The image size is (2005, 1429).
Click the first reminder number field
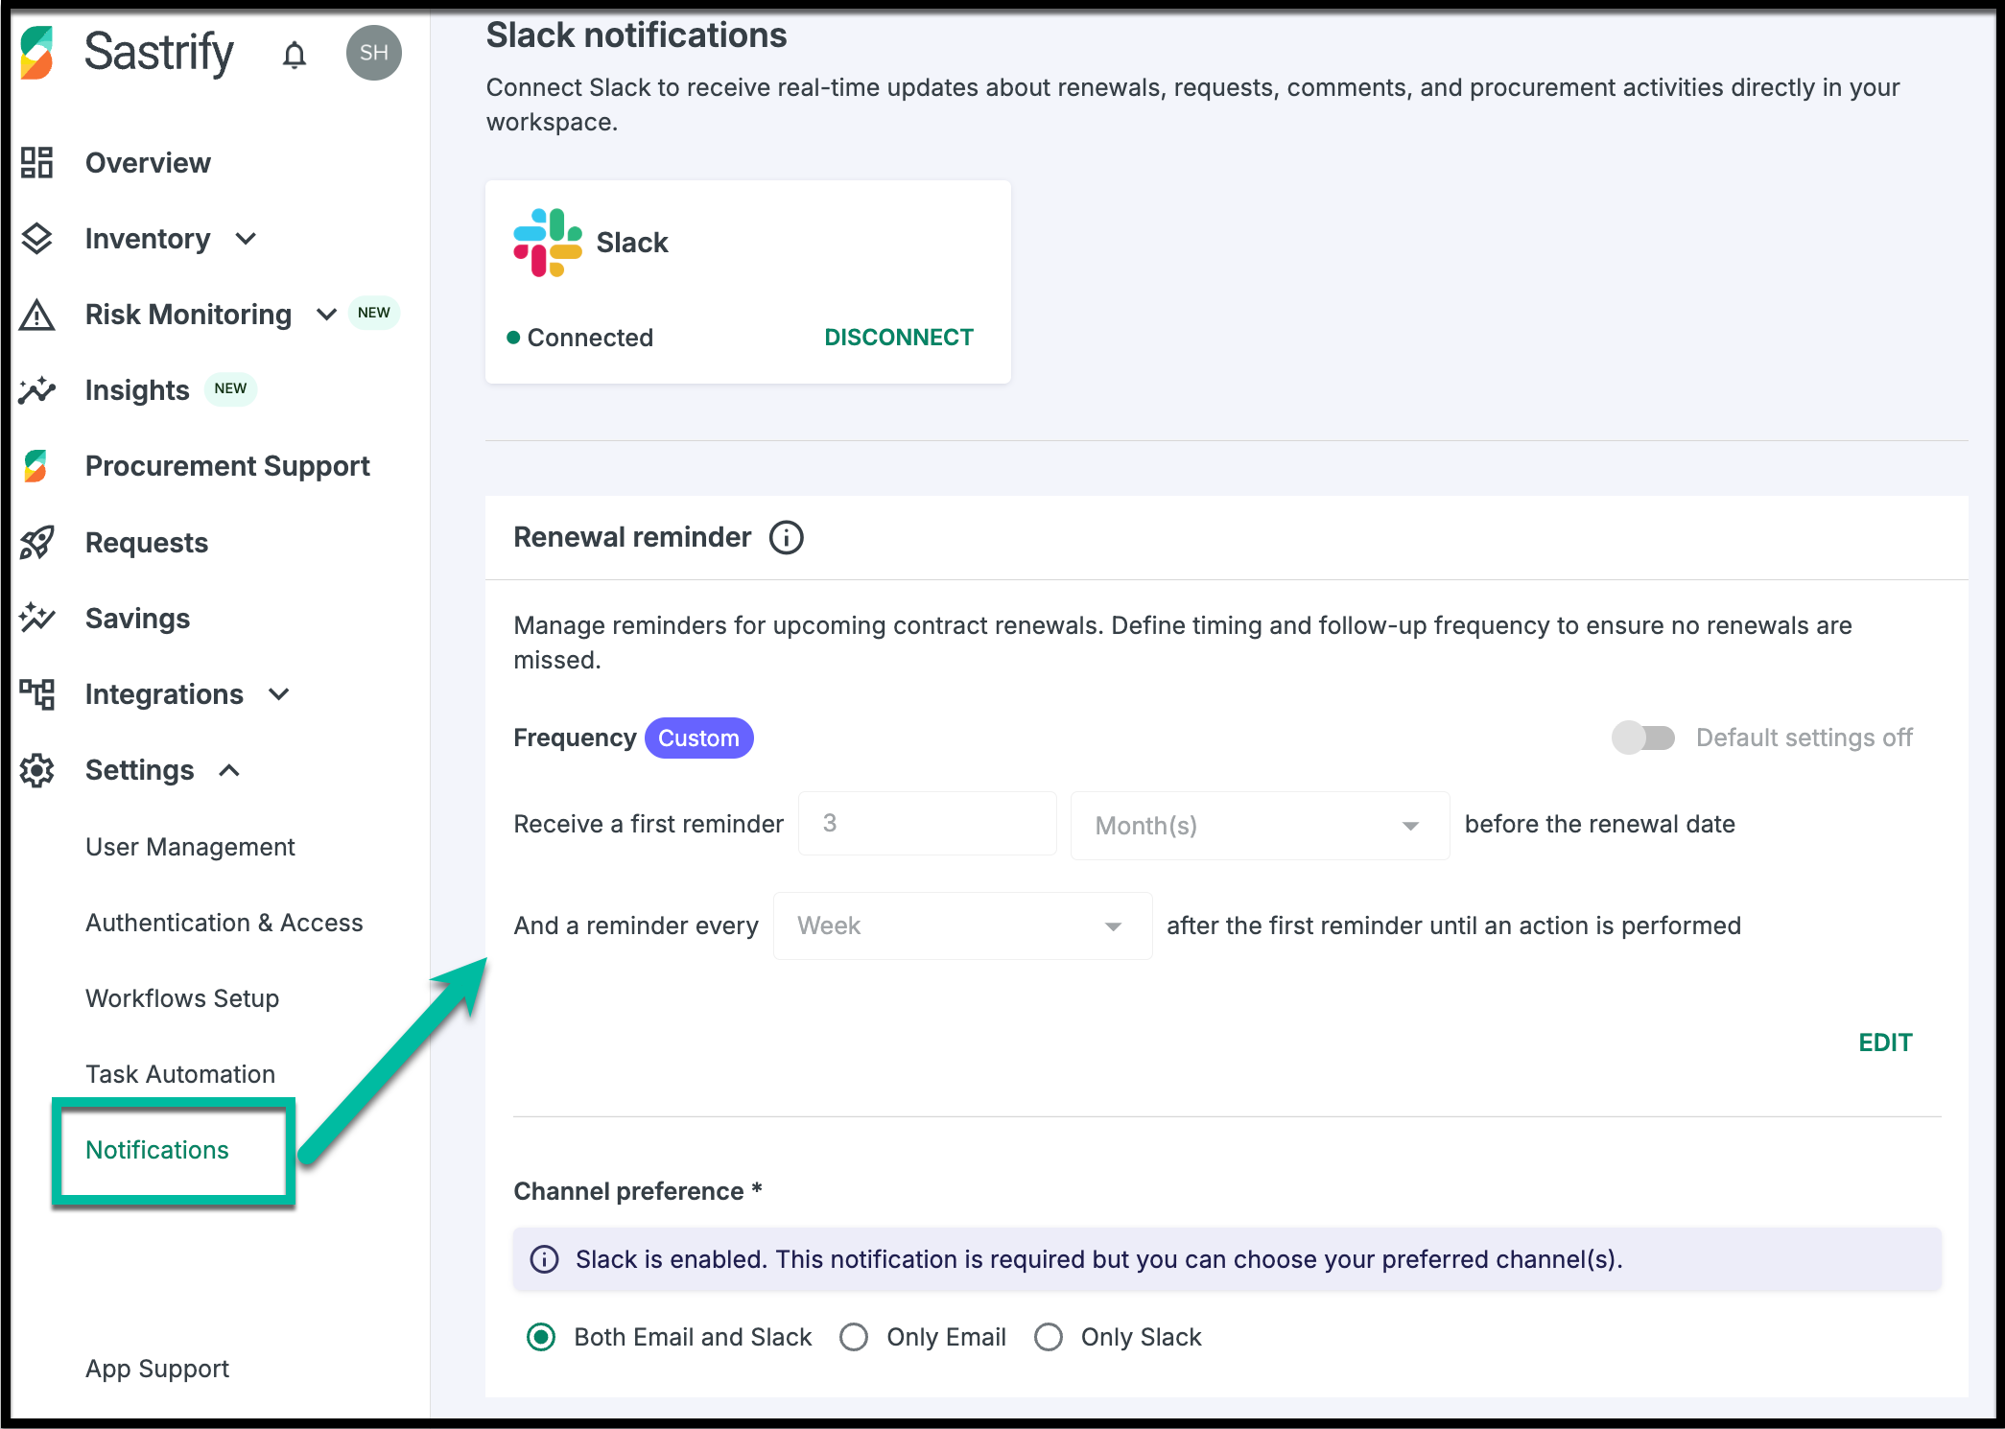pyautogui.click(x=927, y=824)
